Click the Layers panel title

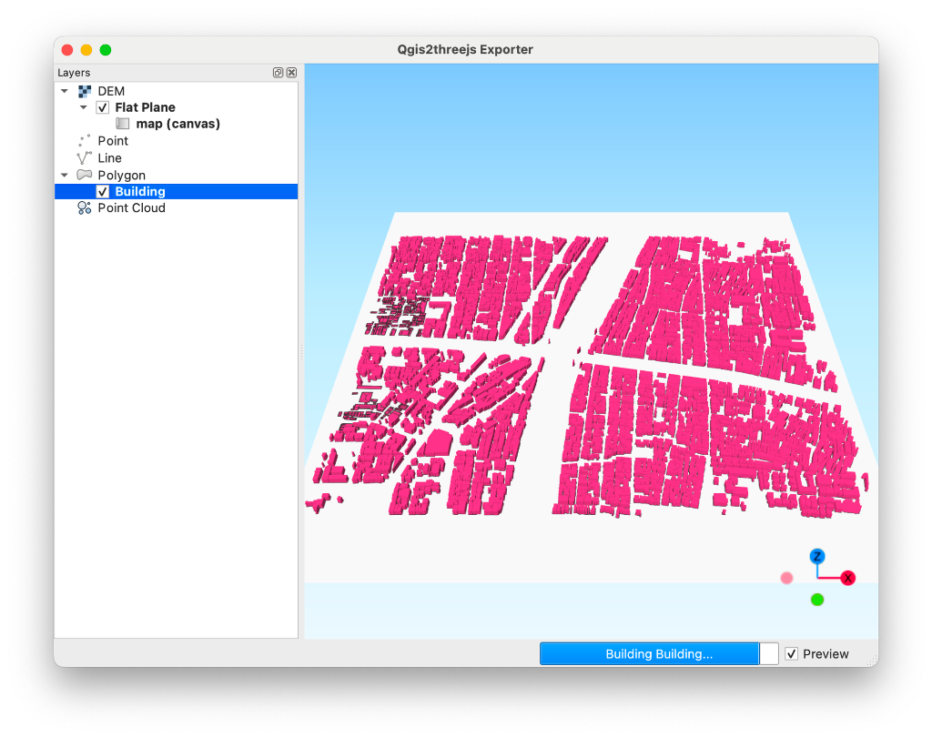(x=74, y=73)
